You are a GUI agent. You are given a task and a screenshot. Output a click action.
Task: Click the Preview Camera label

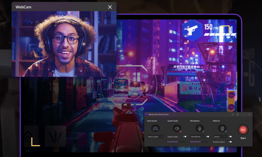tap(219, 142)
